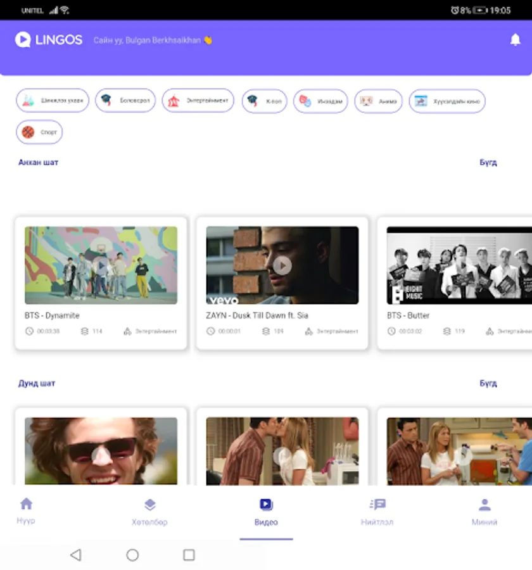Click the category icon on ZAYN card

pyautogui.click(x=308, y=331)
